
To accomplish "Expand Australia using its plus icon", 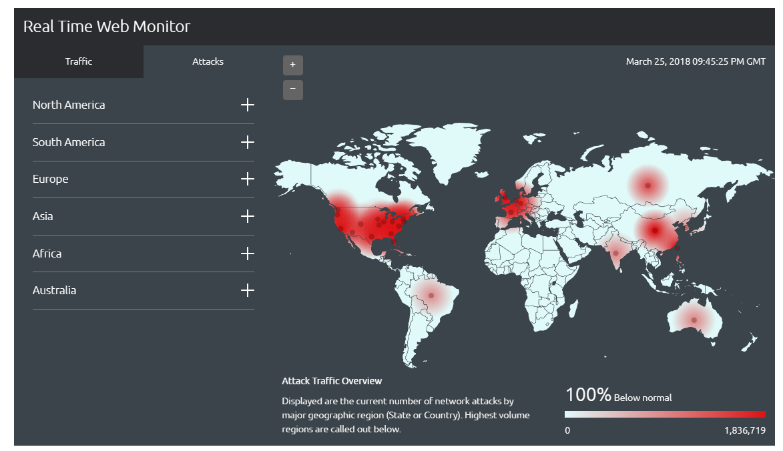I will [248, 290].
